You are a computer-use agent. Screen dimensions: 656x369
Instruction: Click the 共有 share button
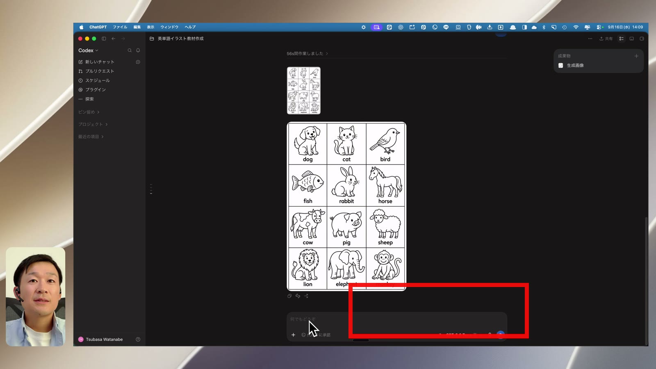(606, 39)
